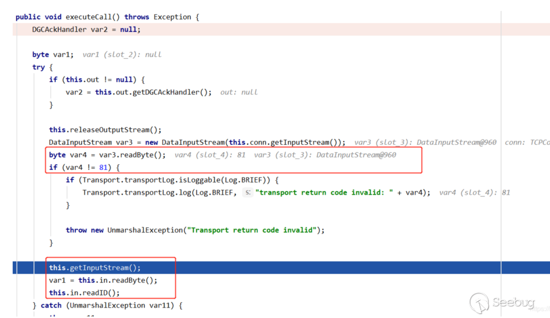Click the 'if (this.out != null)' condition
Viewport: 550px width, 318px height.
97,80
